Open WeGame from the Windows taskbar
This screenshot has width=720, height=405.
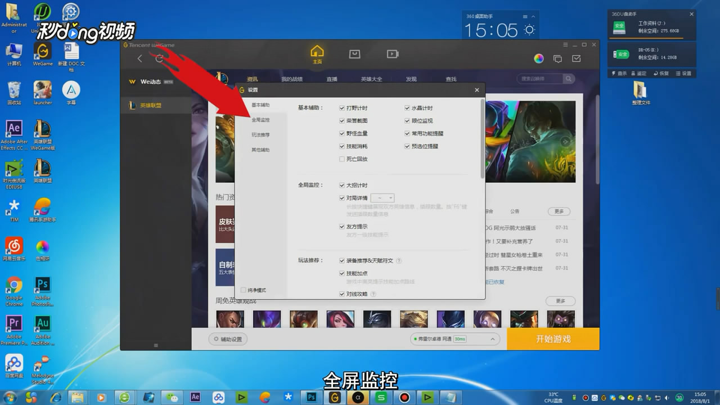(334, 397)
